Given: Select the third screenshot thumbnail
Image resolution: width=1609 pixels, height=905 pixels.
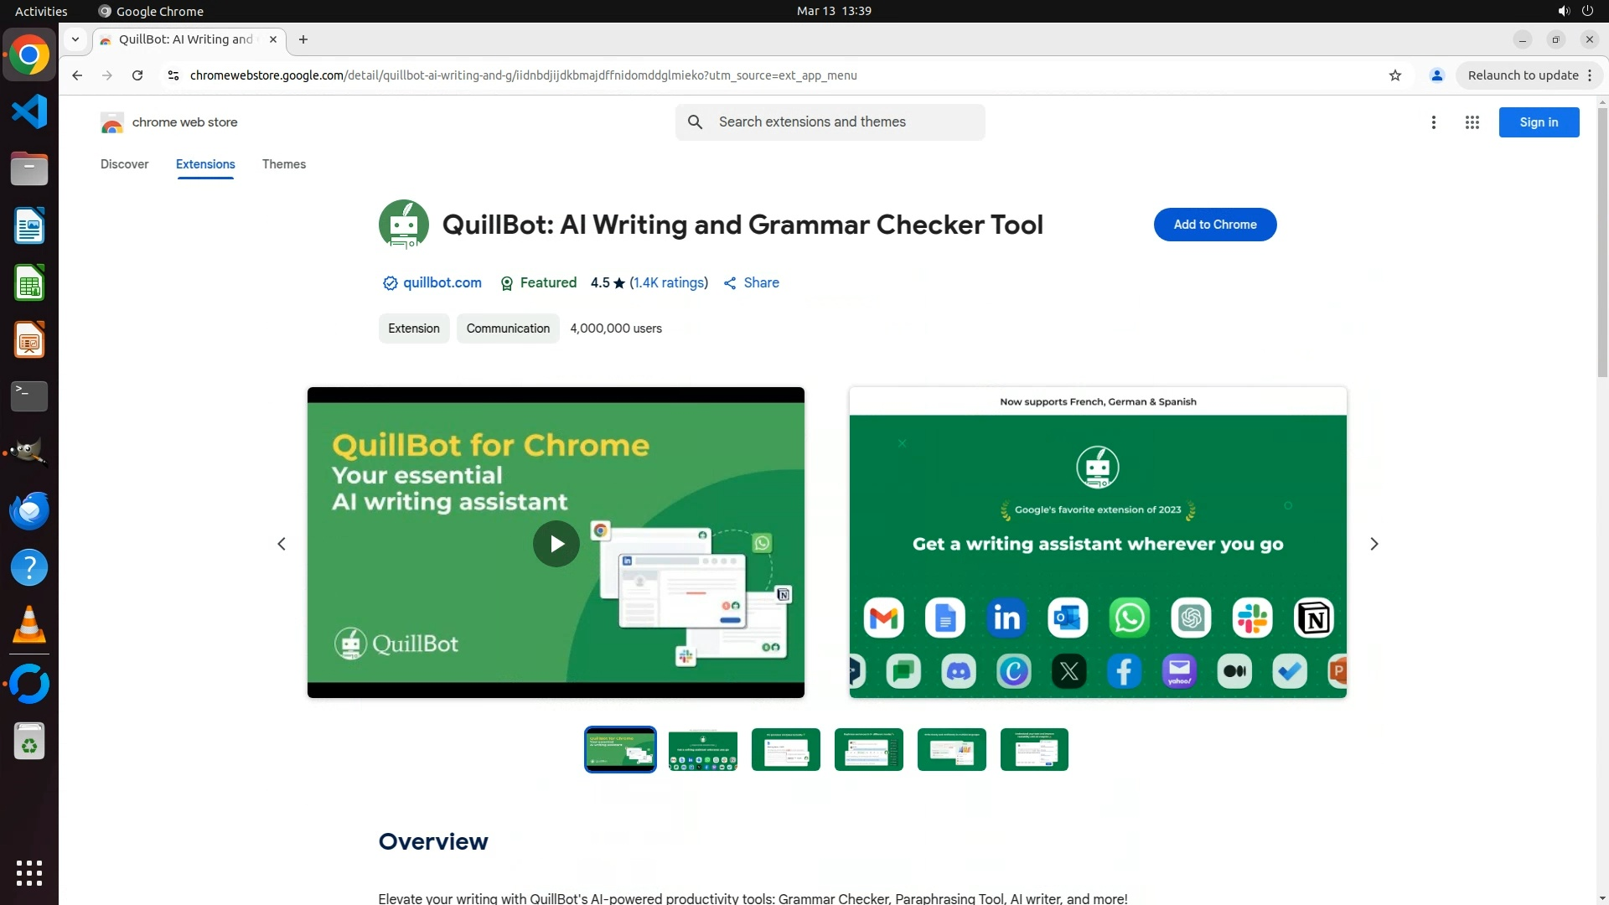Looking at the screenshot, I should pyautogui.click(x=785, y=749).
